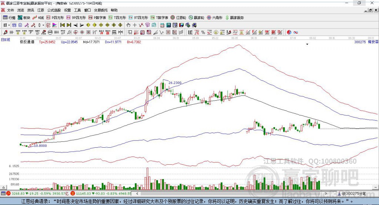379x205 pixels.
Task: Select the hand pan tool
Action: [x=128, y=25]
